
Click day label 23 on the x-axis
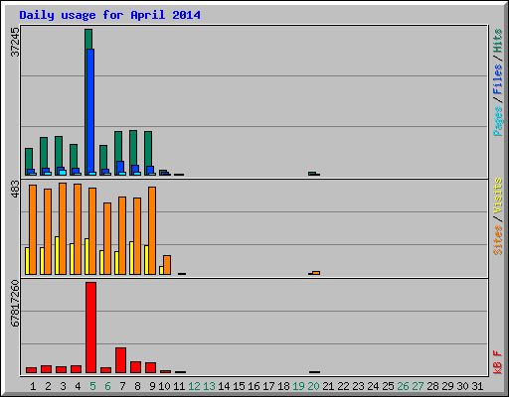(x=358, y=386)
